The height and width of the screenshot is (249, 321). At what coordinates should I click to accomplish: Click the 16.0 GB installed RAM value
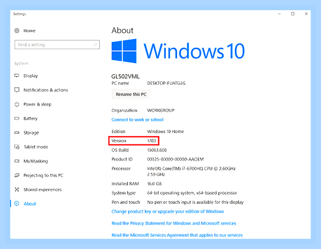154,184
